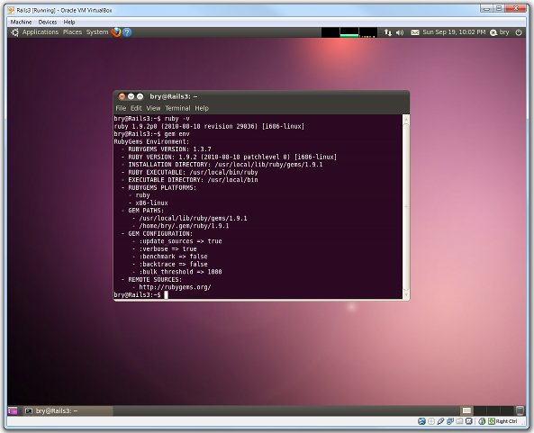This screenshot has height=433, width=534.
Task: Minimize the VirtualBox window
Action: tap(486, 8)
